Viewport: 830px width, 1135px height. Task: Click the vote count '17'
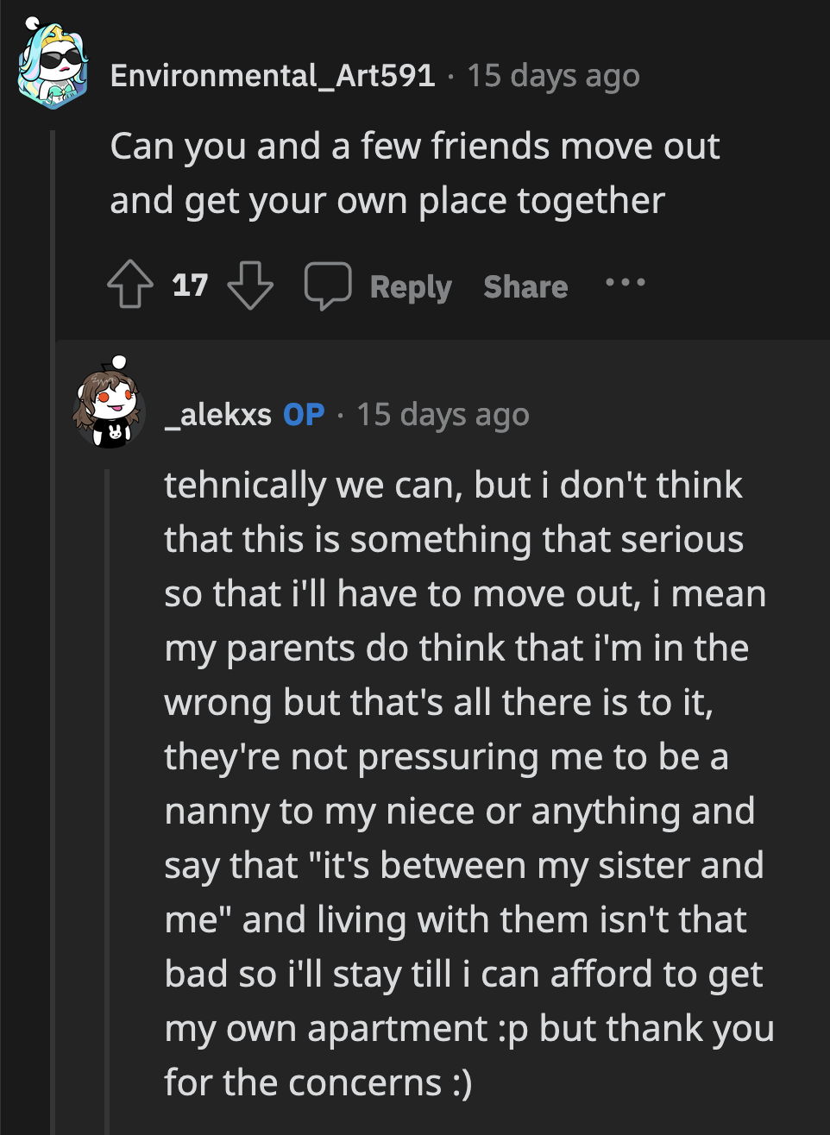190,284
